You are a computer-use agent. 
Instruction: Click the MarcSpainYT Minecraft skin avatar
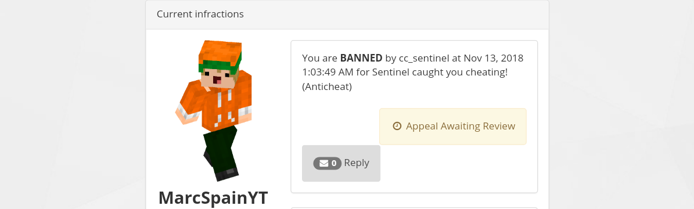click(213, 110)
